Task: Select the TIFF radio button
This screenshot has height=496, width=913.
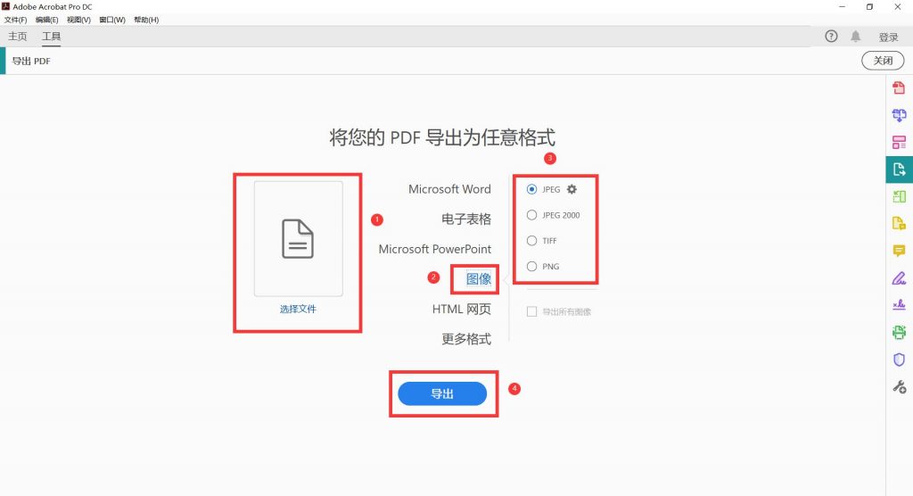Action: [x=531, y=241]
